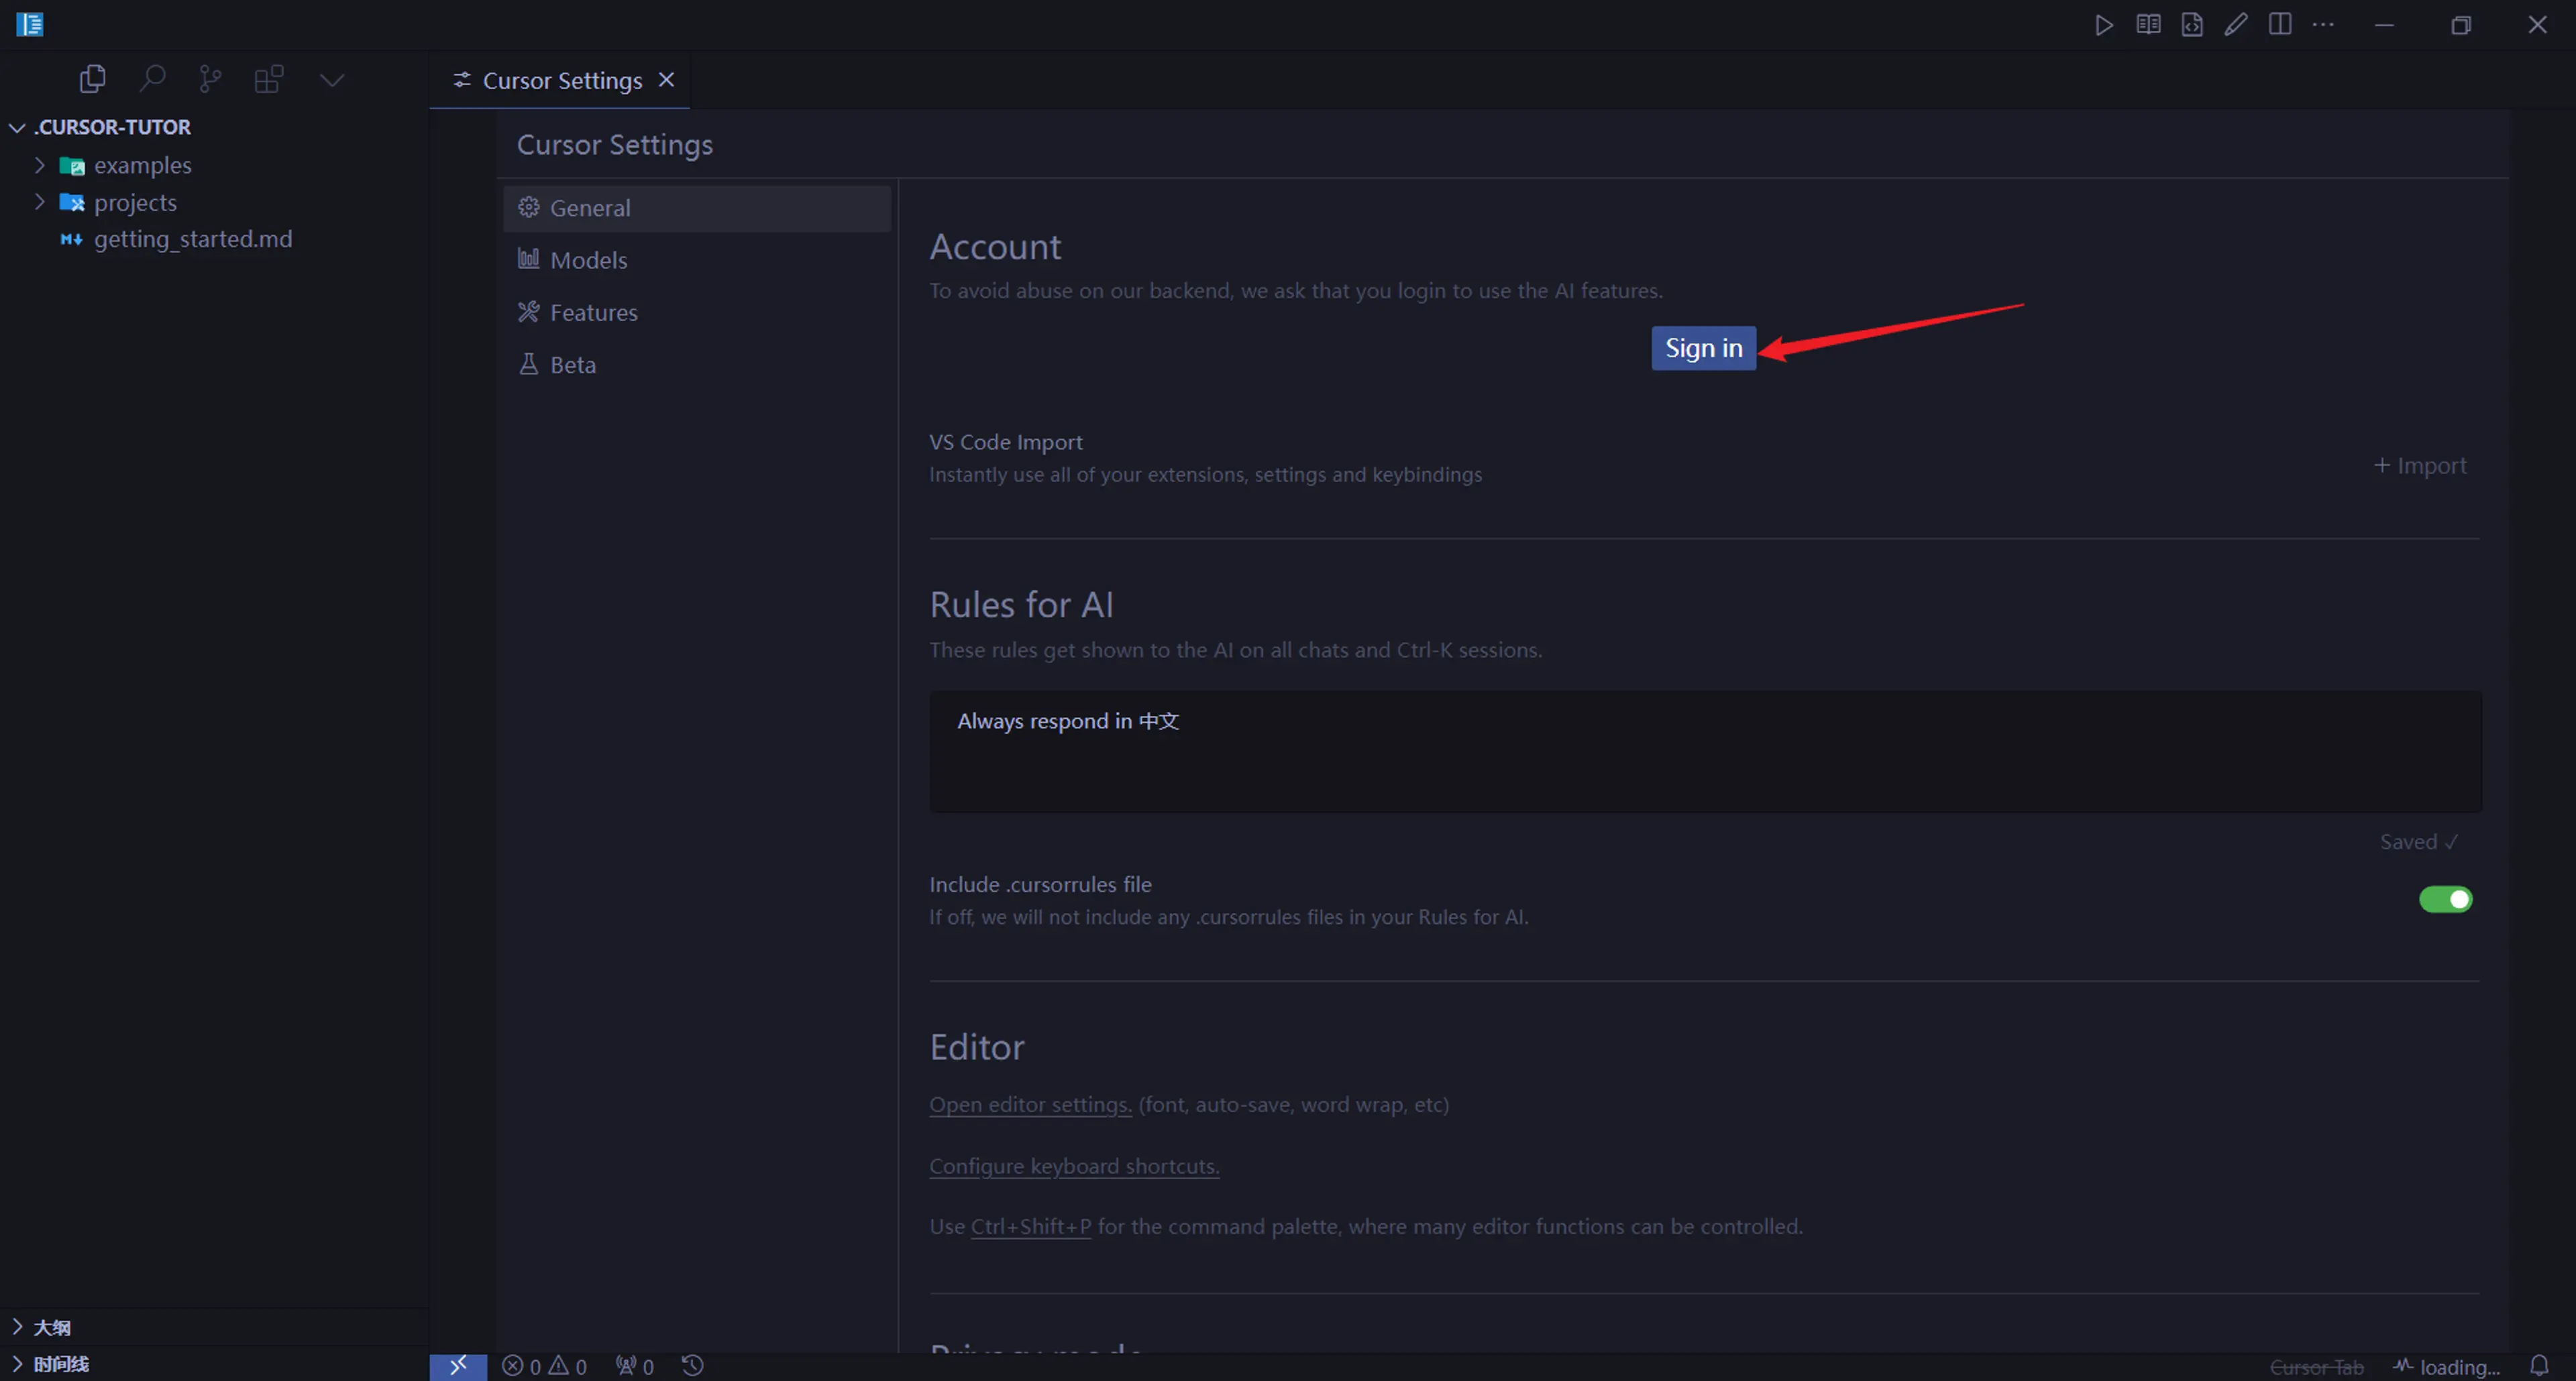Viewport: 2576px width, 1381px height.
Task: Select the Models settings tab
Action: [588, 260]
